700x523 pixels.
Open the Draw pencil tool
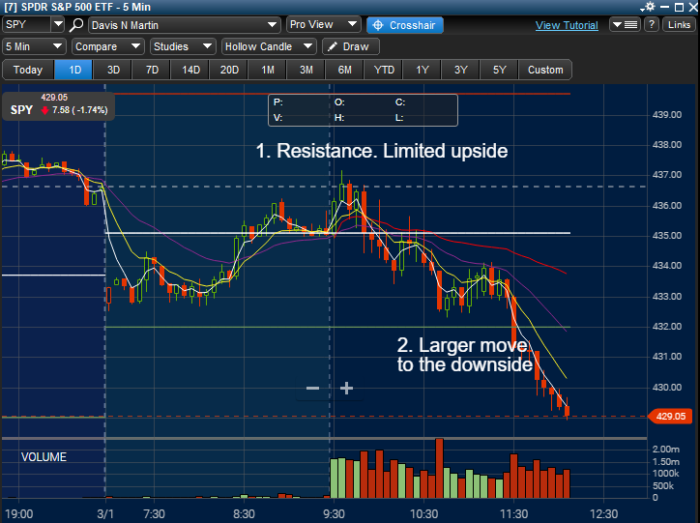[x=350, y=46]
